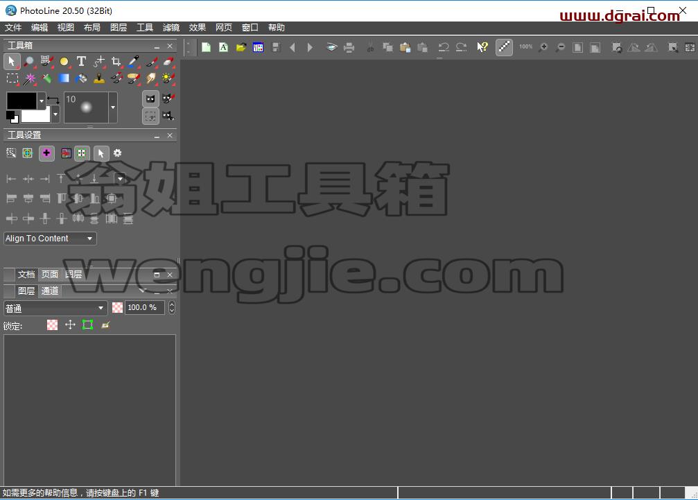The image size is (698, 500).
Task: Switch to the 文档 tab
Action: click(x=26, y=274)
